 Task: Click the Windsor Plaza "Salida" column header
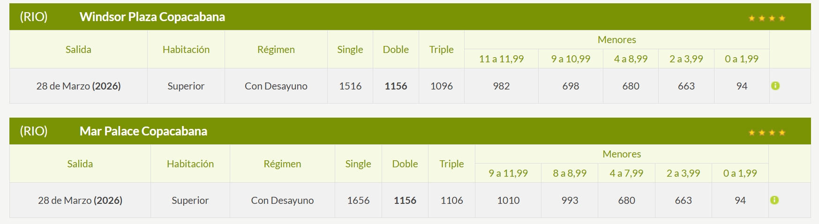tap(78, 50)
